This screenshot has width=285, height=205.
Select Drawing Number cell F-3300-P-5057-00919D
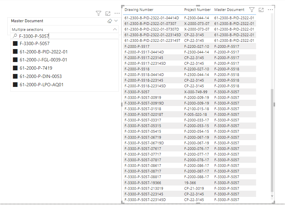[144, 103]
